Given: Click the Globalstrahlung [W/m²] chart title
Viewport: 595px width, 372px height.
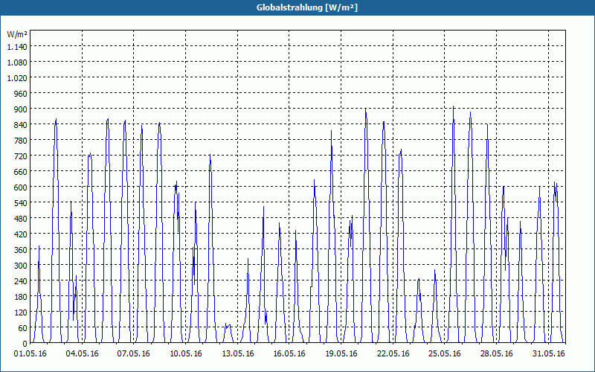Looking at the screenshot, I should point(307,7).
